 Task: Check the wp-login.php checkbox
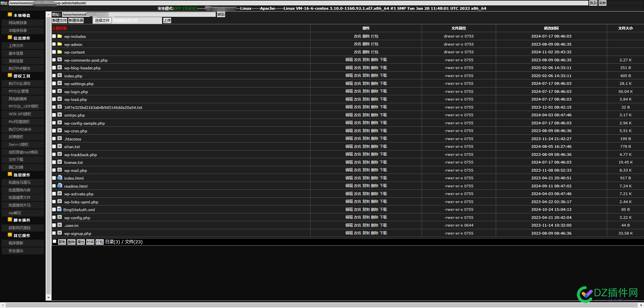tap(54, 91)
